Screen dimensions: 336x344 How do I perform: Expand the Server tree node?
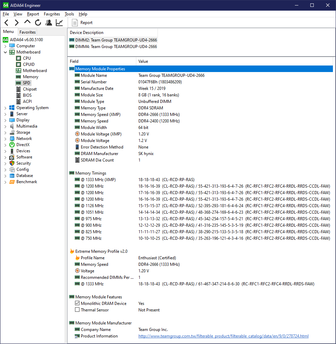pos(5,114)
